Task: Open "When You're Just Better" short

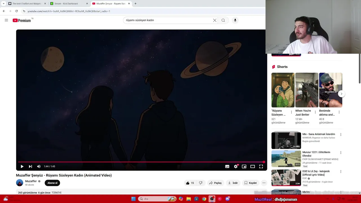Action: [x=307, y=90]
